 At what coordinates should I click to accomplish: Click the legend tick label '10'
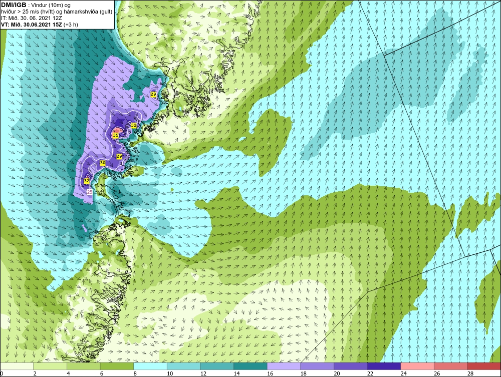[x=170, y=373]
